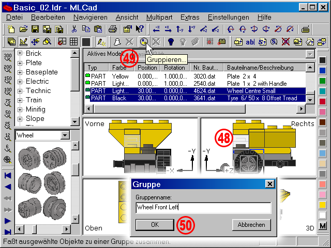Click the zoom-to-fit magnifier icon

pos(8,160)
